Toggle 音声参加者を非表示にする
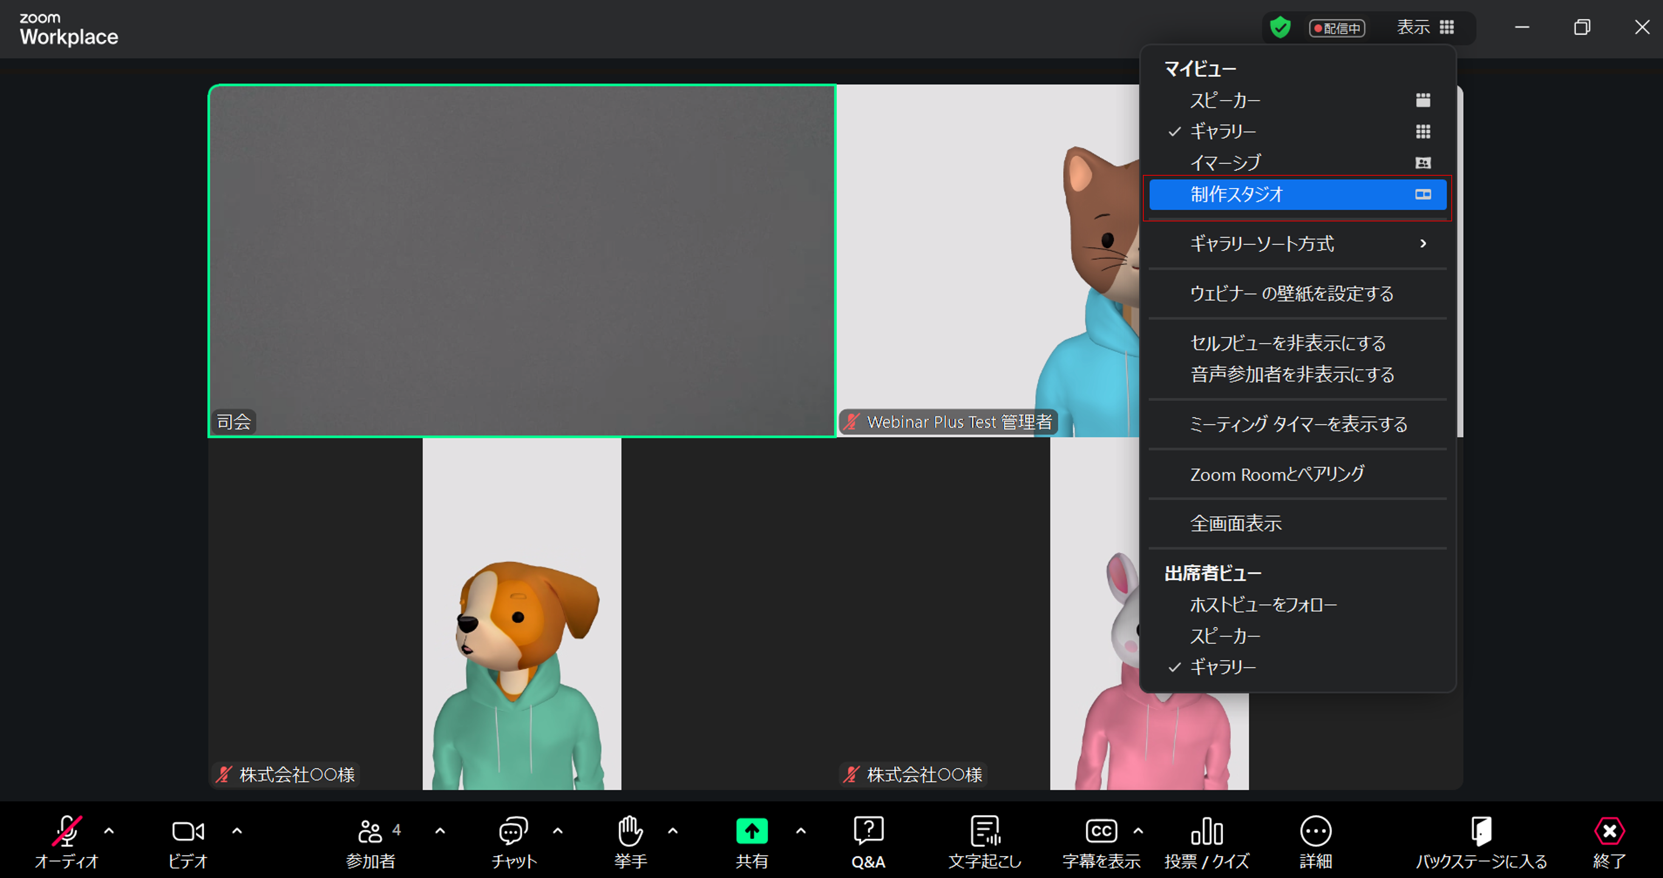1663x878 pixels. click(x=1298, y=375)
